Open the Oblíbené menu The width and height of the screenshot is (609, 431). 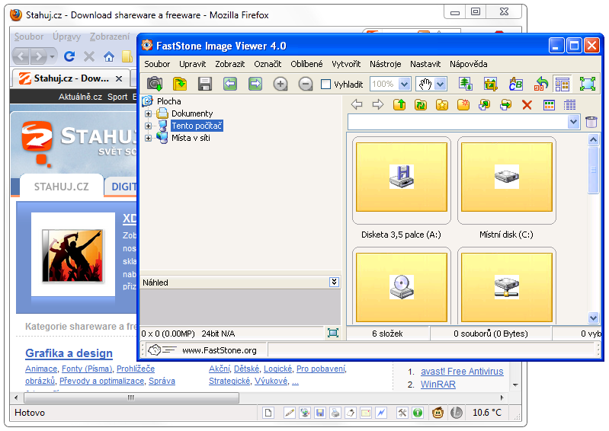pyautogui.click(x=306, y=64)
